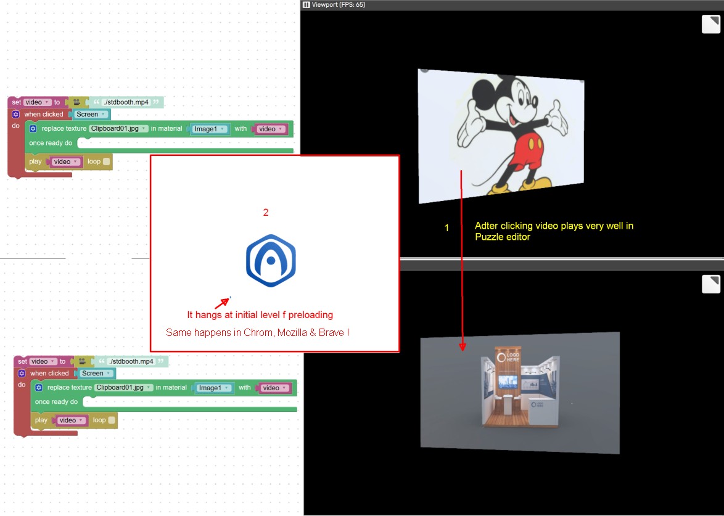Click the pause icon beside Viewport FPS label
The image size is (724, 516).
tap(306, 4)
